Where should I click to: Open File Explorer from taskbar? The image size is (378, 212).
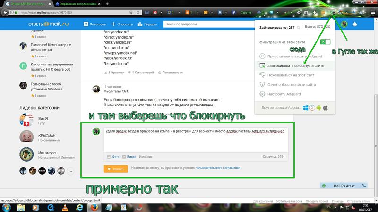click(21, 207)
